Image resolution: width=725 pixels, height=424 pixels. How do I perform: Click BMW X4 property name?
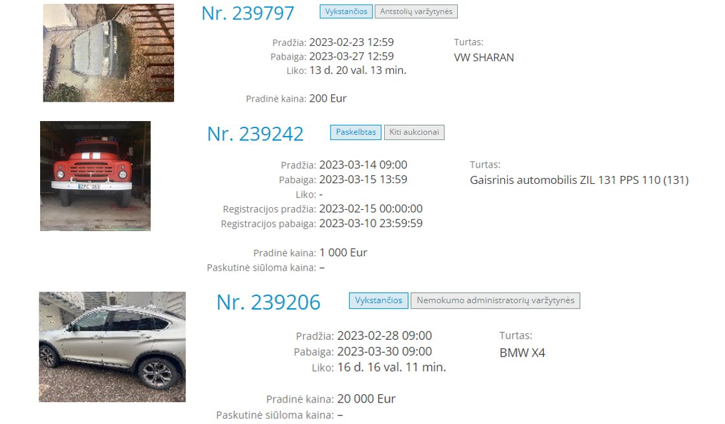click(522, 353)
